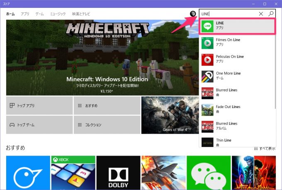Minimize the ストア window
282x190 pixels.
click(253, 4)
